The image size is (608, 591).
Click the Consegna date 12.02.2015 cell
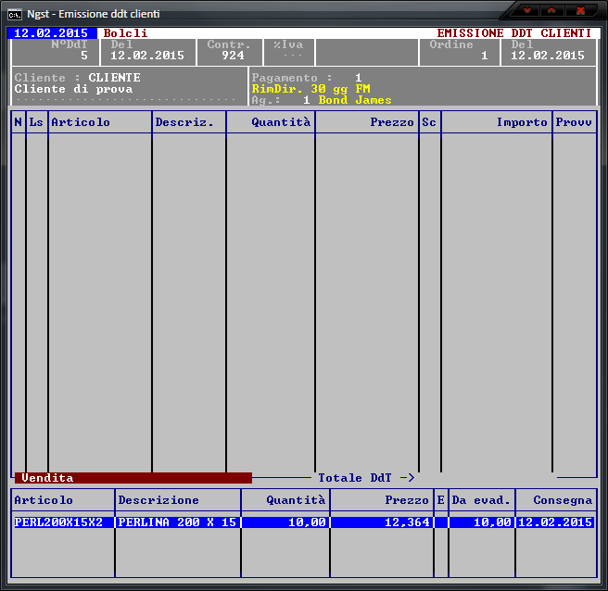pyautogui.click(x=555, y=522)
